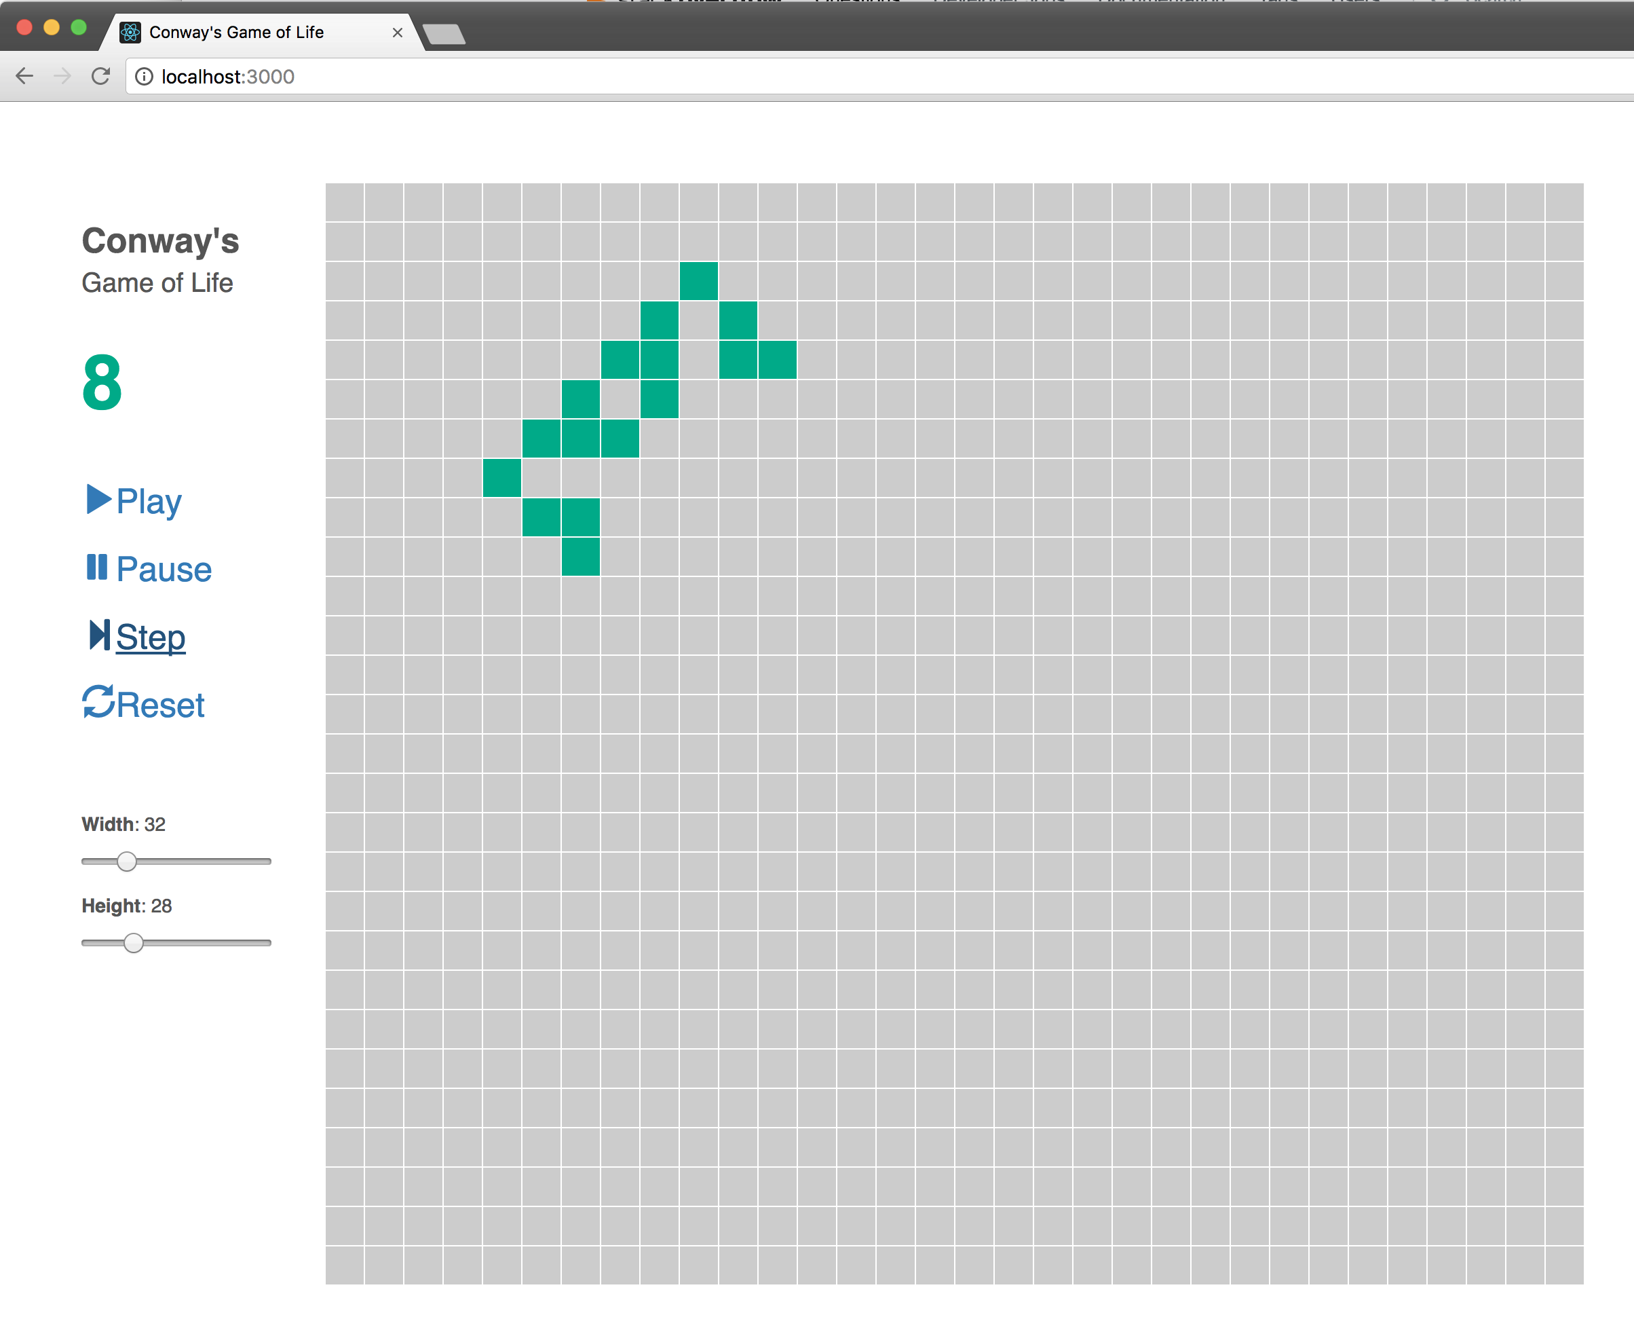The height and width of the screenshot is (1332, 1634).
Task: Advance one generation via Step link
Action: coord(150,637)
